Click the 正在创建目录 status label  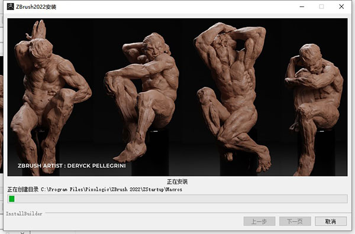point(23,190)
